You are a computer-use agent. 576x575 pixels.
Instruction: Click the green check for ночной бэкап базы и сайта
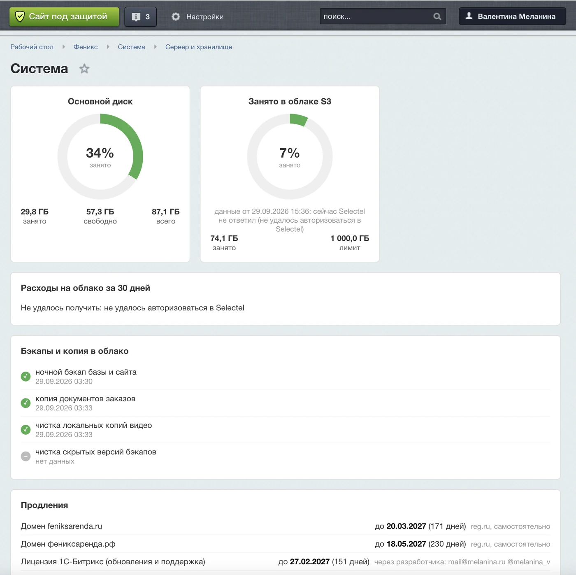[26, 377]
